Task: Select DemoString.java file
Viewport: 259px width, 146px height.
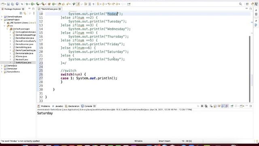Action: click(22, 47)
